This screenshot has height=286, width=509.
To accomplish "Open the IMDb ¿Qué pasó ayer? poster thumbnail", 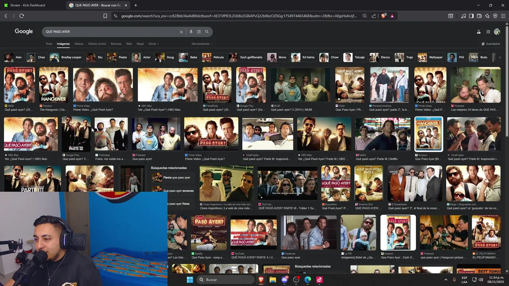I will coord(19,85).
